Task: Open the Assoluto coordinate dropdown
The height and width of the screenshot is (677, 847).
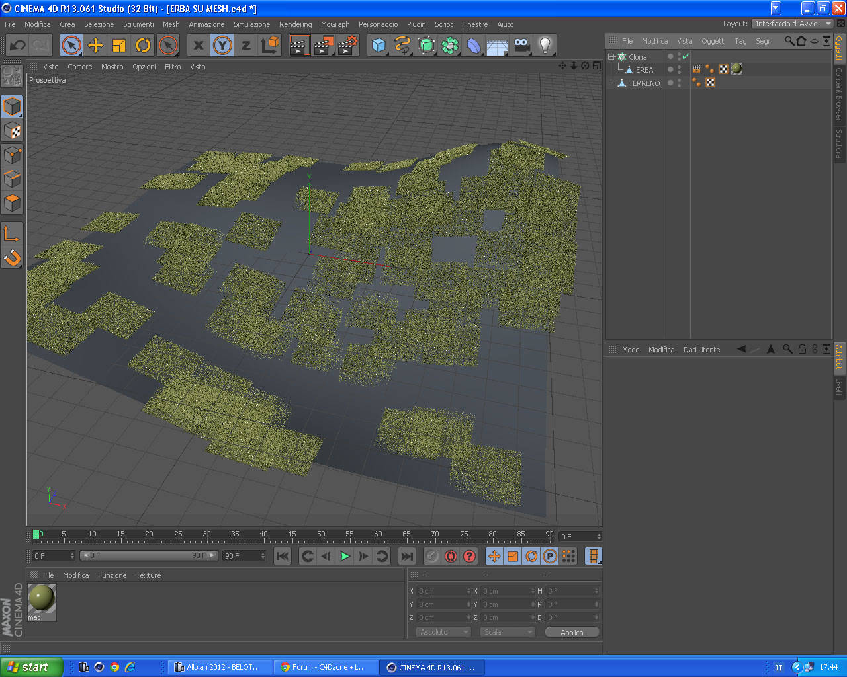Action: (443, 632)
